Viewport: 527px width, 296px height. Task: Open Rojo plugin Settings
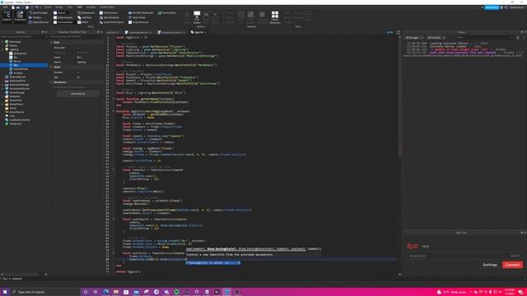pos(490,265)
